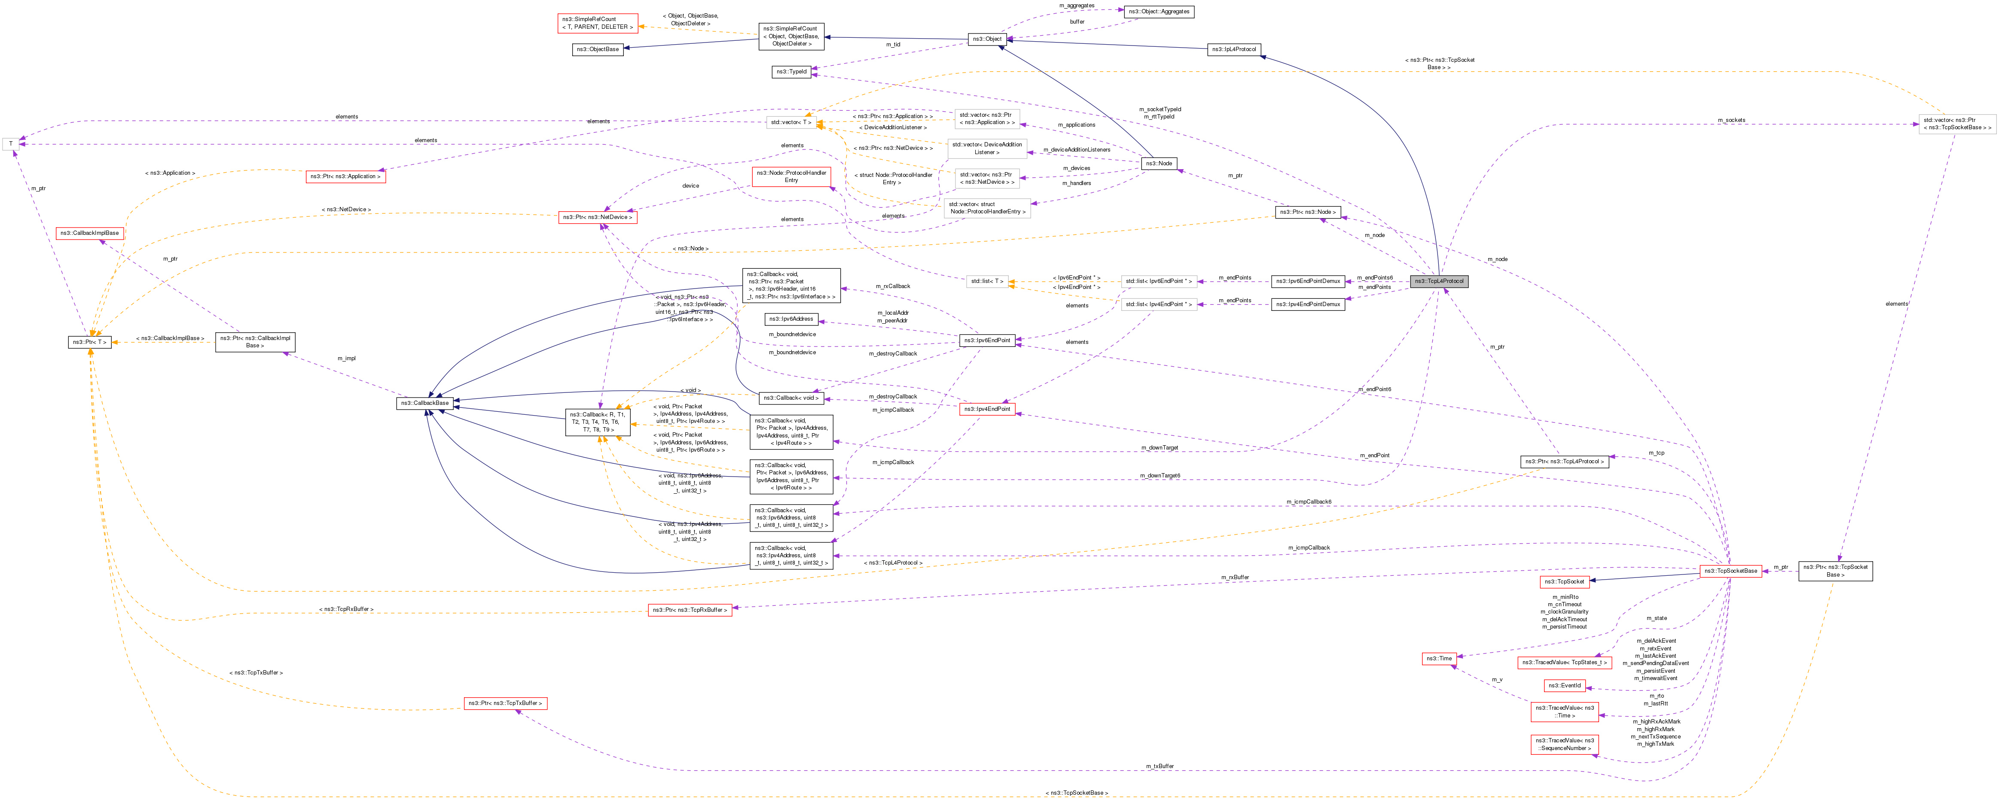The height and width of the screenshot is (799, 1999).
Task: Open std::vector of Ptr< ns3::TcpSocketBase > node
Action: click(1957, 124)
